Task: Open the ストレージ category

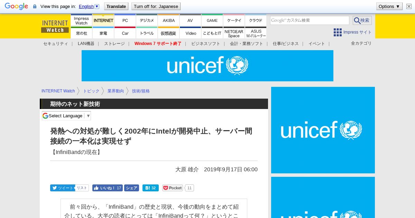Action: 114,44
